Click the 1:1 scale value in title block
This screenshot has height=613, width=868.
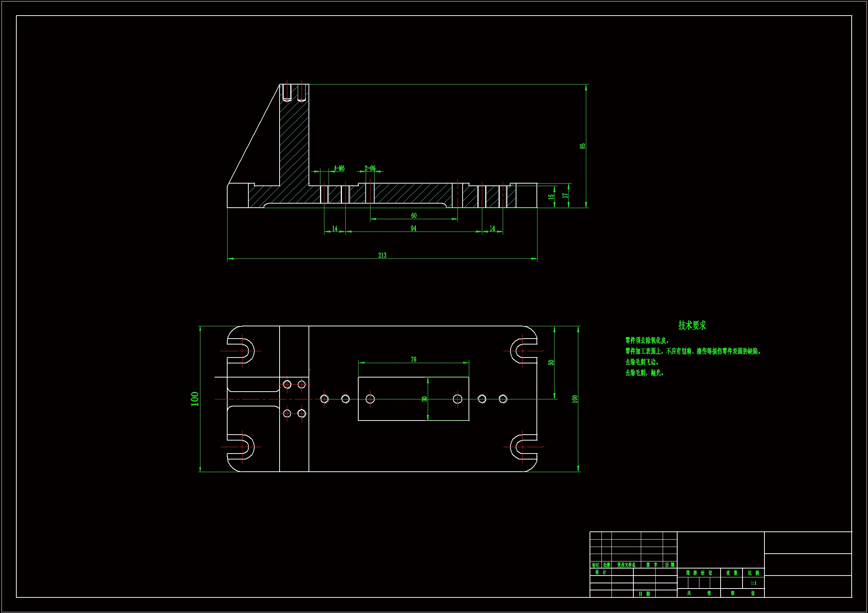(x=753, y=583)
